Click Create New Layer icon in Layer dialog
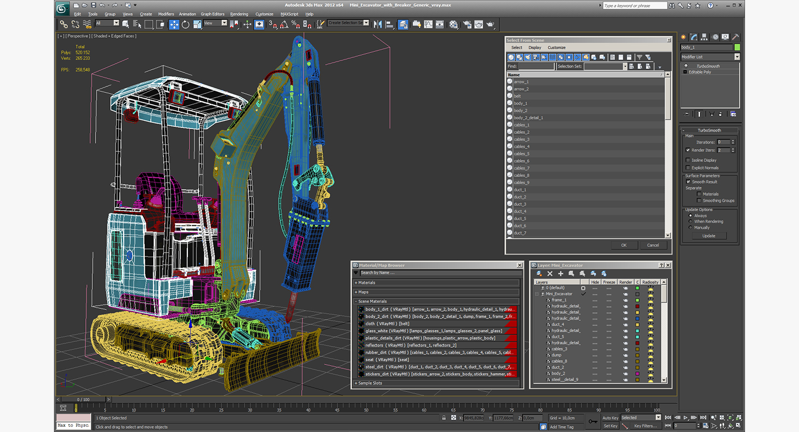The height and width of the screenshot is (432, 799). [x=539, y=274]
